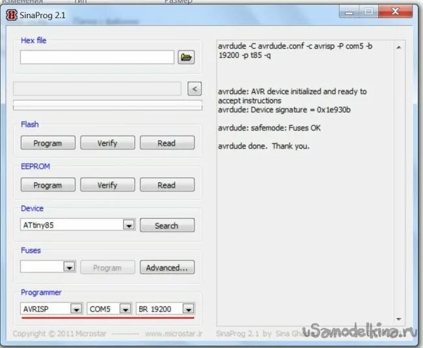Close the SinaProg window
The width and height of the screenshot is (423, 348).
coord(395,12)
